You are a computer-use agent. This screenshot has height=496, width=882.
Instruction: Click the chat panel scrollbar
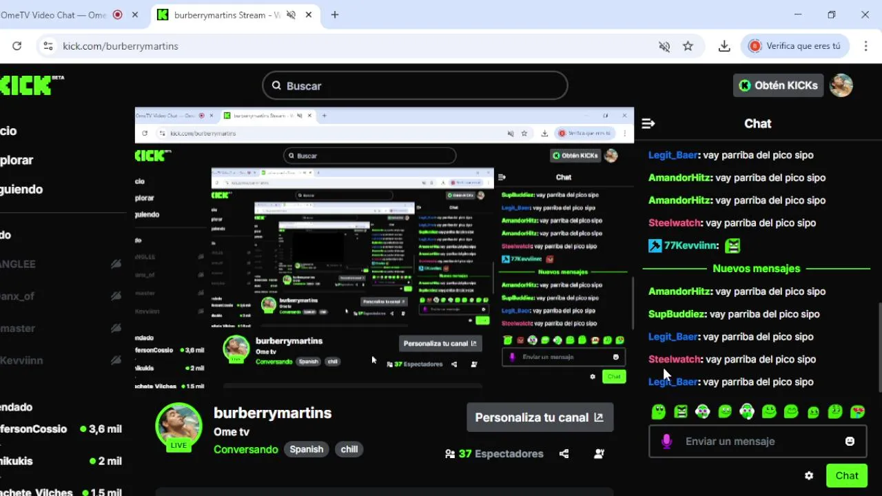(x=879, y=347)
